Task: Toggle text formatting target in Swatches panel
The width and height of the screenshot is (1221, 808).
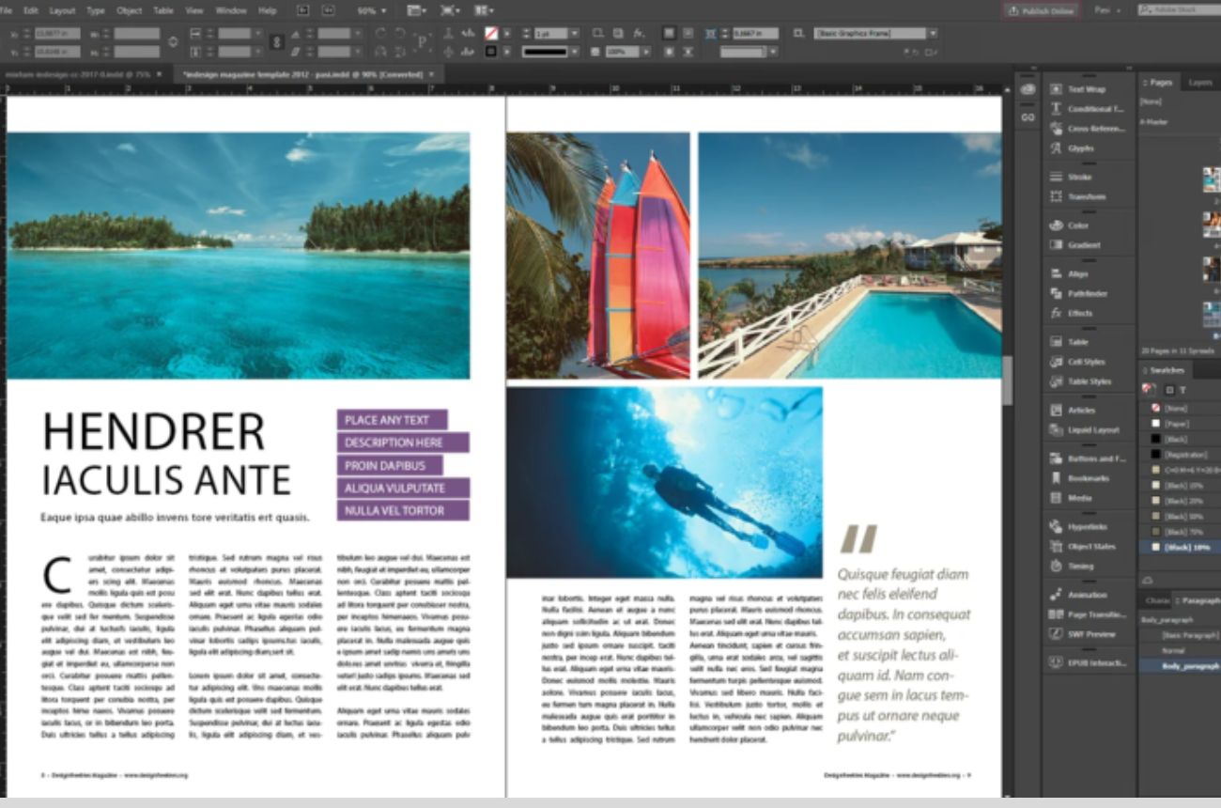Action: [1182, 389]
